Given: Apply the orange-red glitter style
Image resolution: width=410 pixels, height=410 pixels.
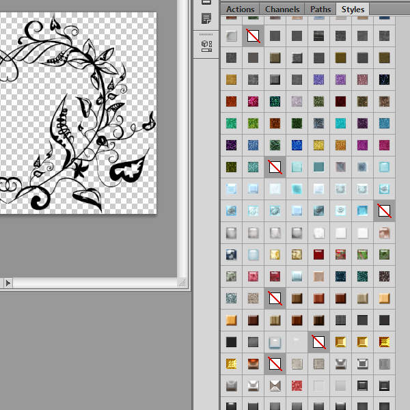Looking at the screenshot, I should coord(231,101).
